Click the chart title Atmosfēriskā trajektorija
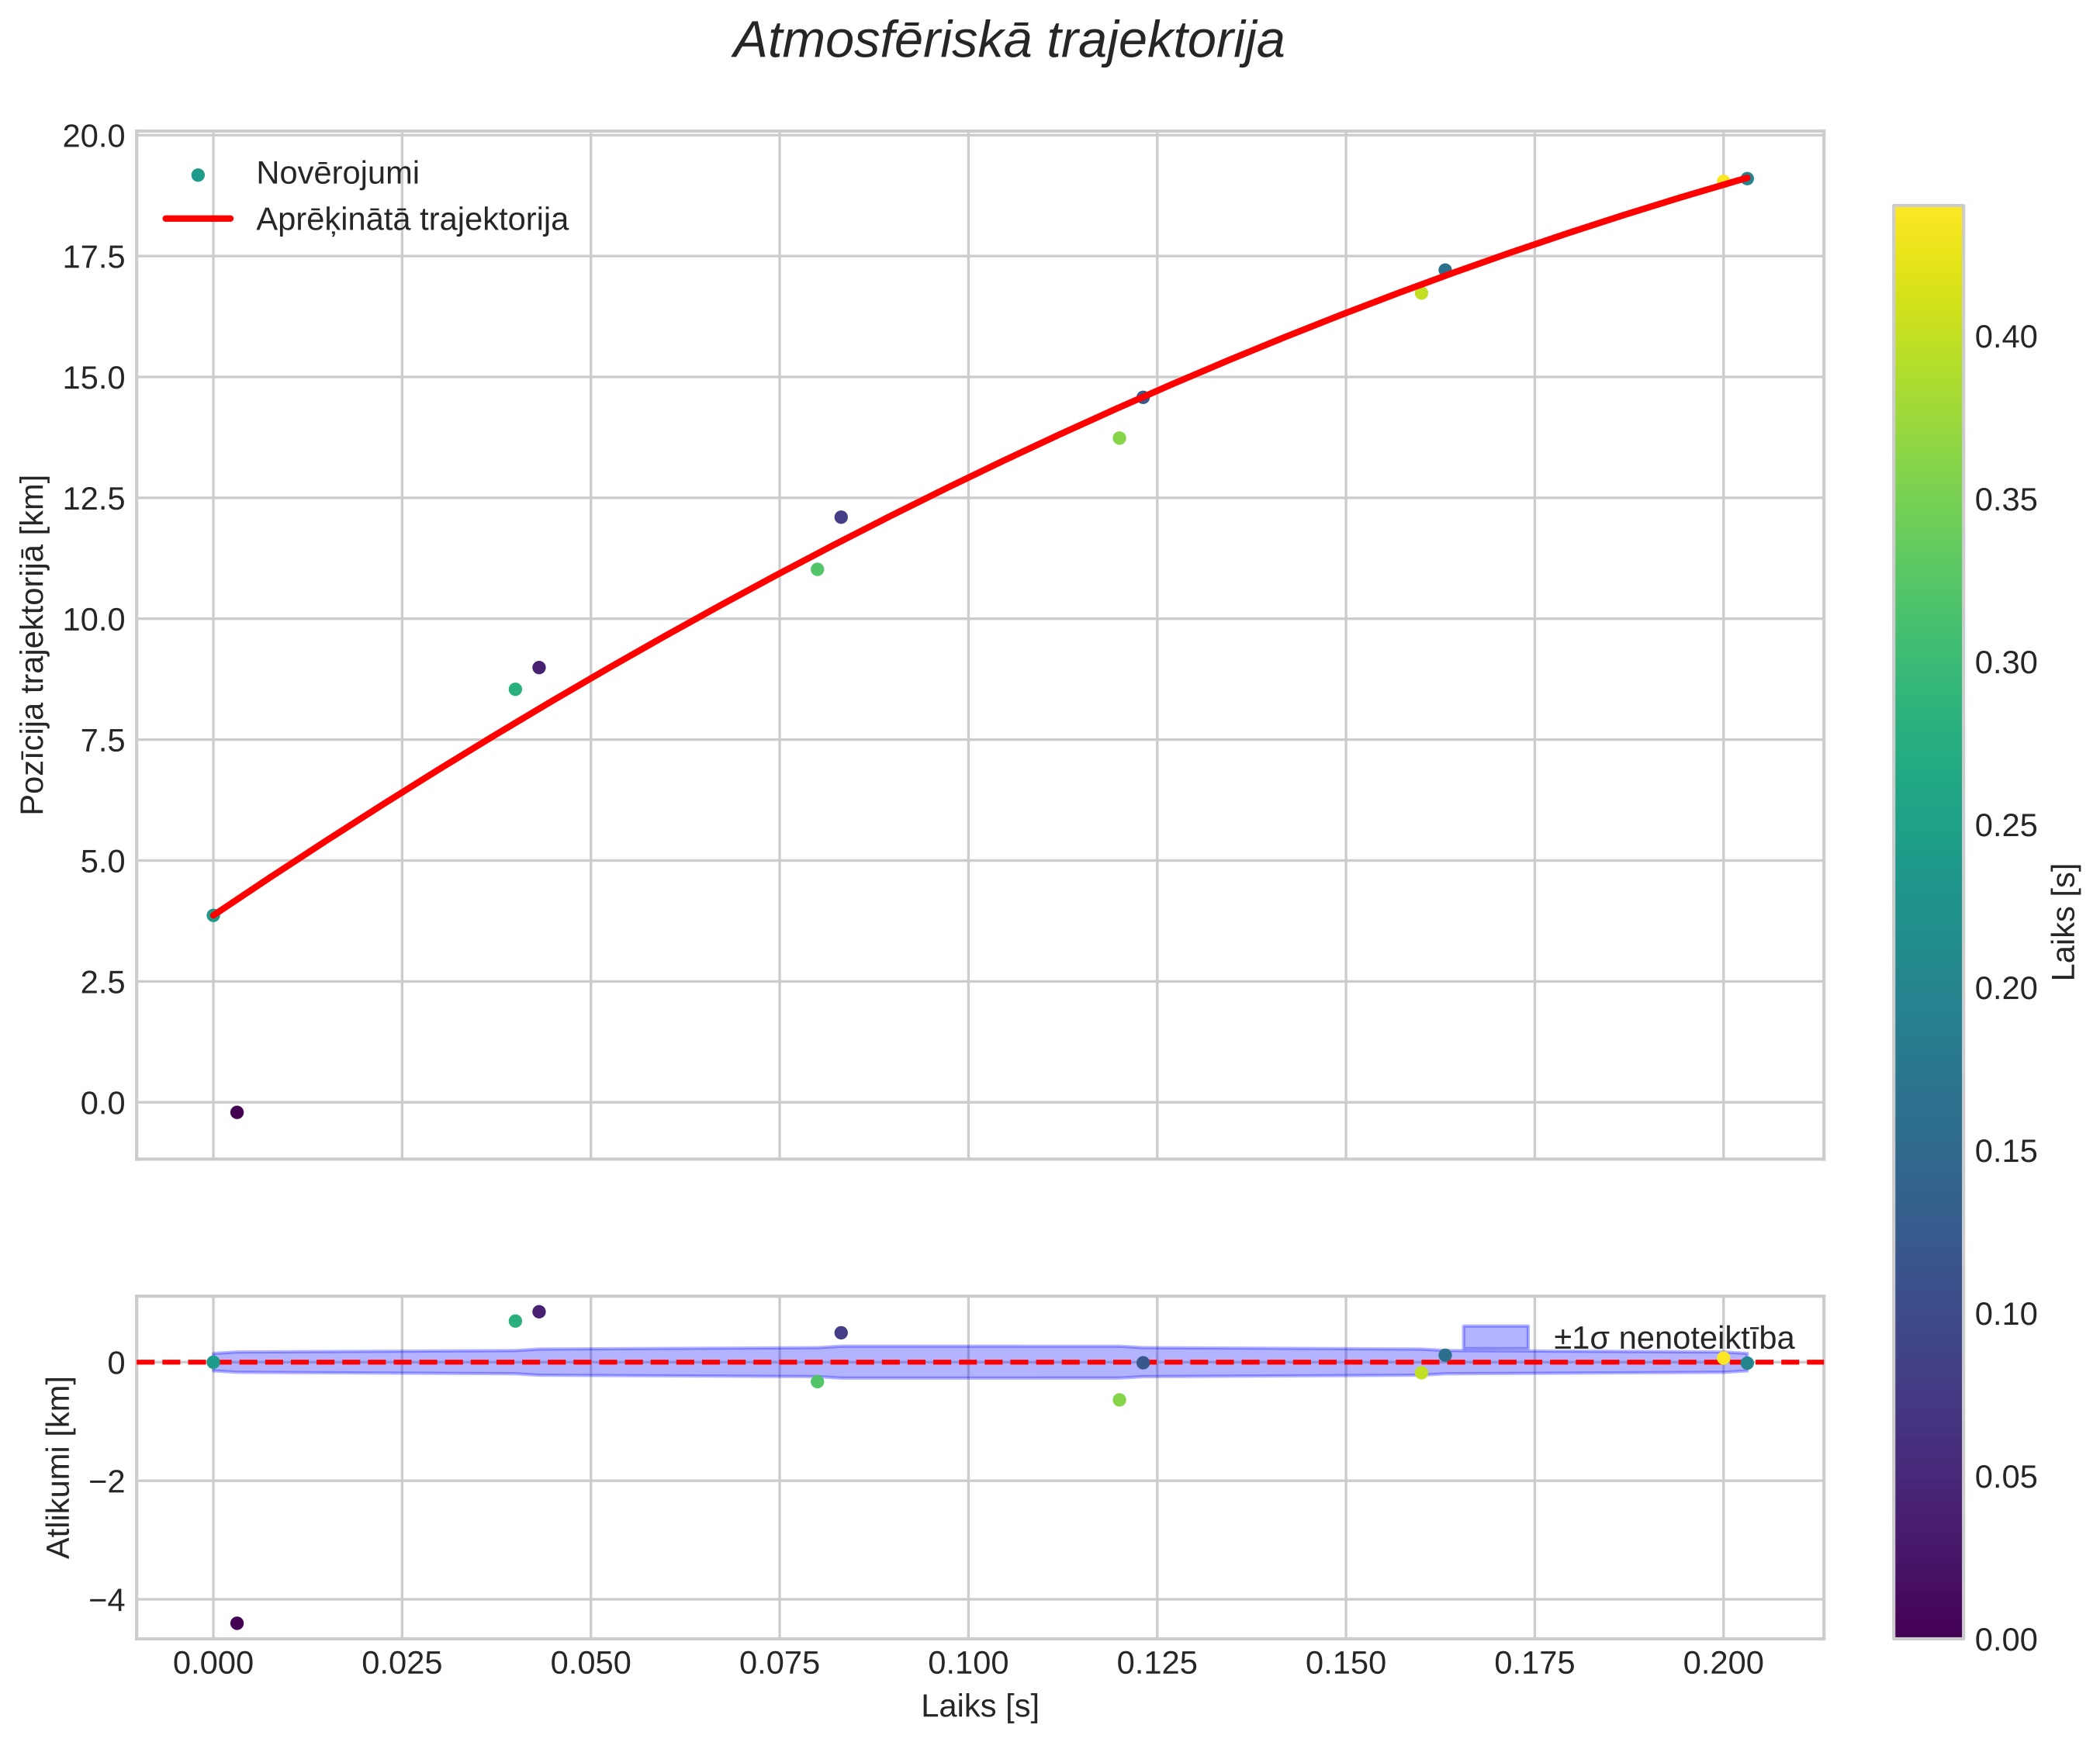 click(1008, 42)
